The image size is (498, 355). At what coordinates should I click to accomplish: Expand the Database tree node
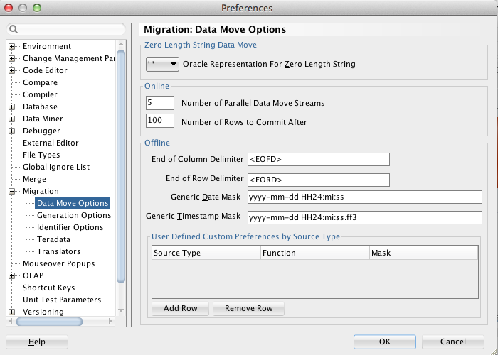pos(12,106)
